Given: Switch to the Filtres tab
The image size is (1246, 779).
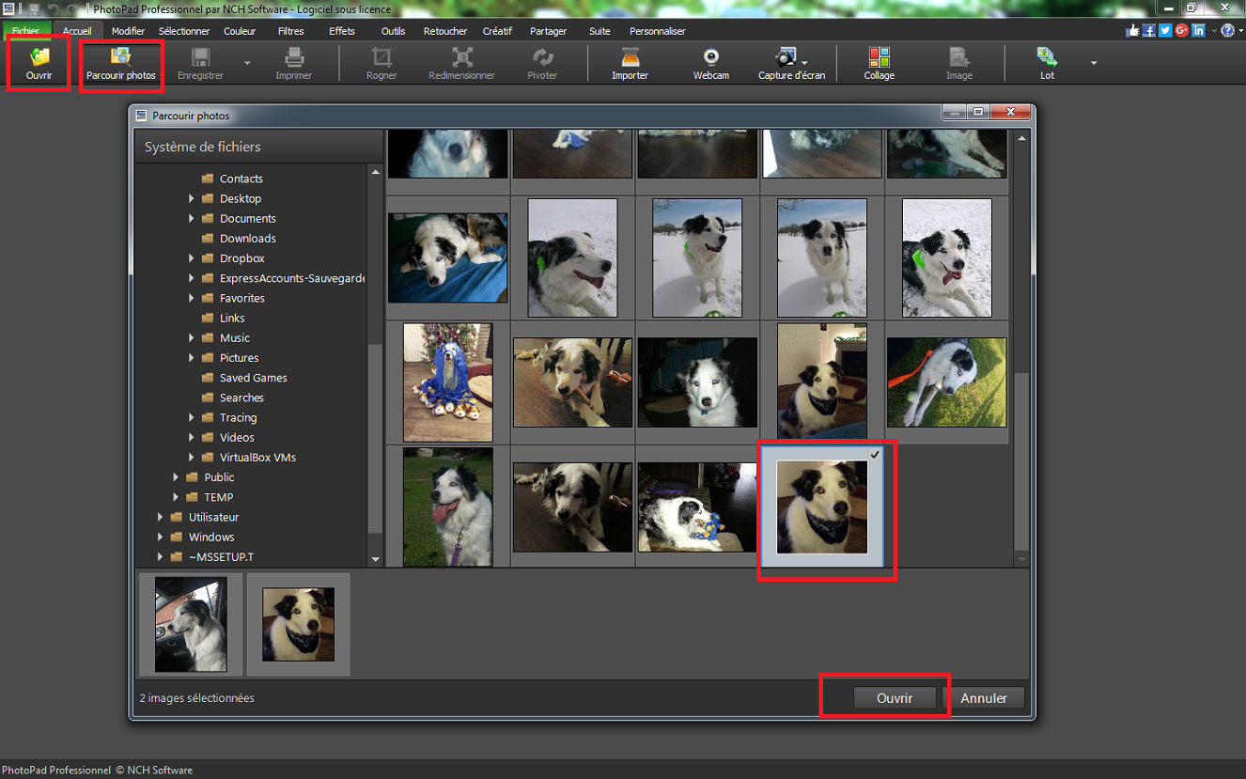Looking at the screenshot, I should pyautogui.click(x=291, y=31).
